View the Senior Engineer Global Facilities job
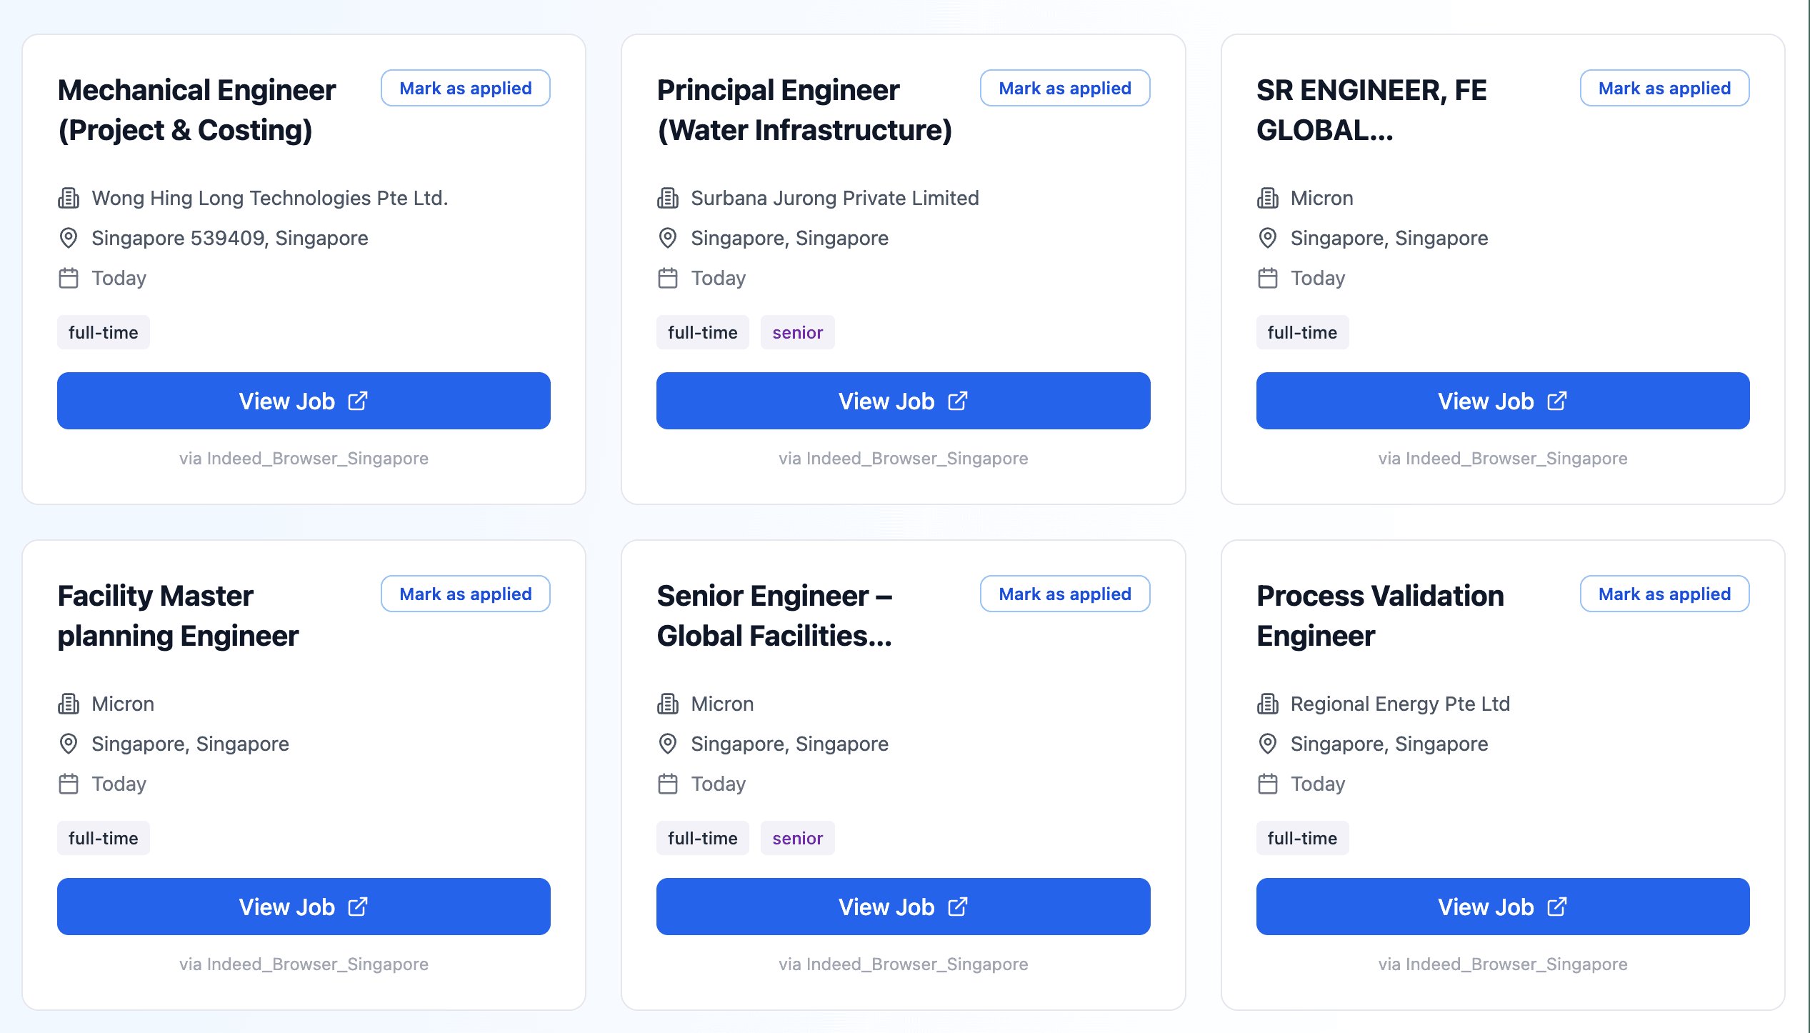The height and width of the screenshot is (1033, 1810). pos(902,907)
